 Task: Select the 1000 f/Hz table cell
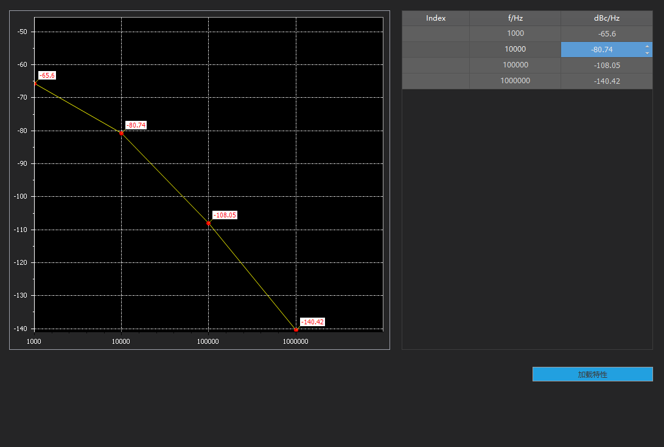click(x=515, y=34)
